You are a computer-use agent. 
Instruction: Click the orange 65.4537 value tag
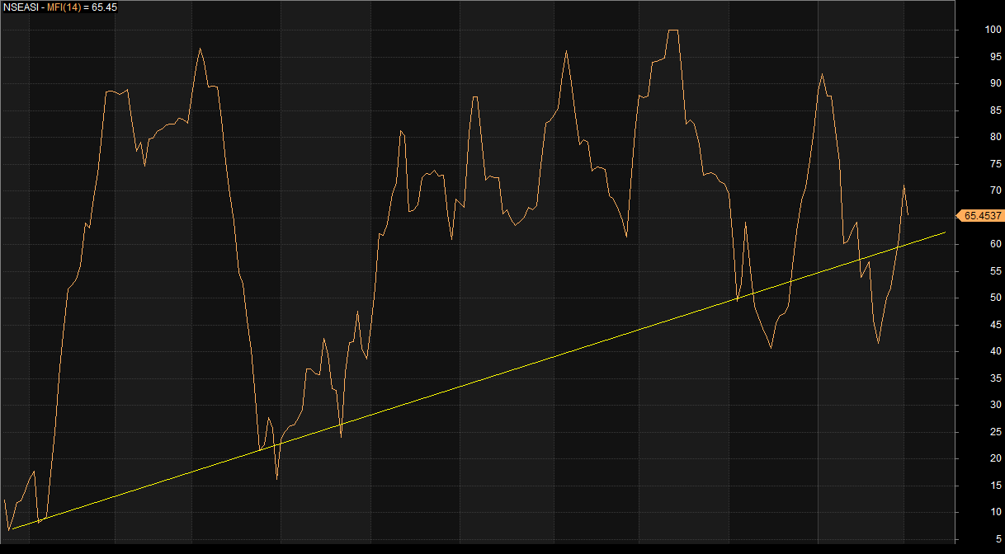coord(982,216)
